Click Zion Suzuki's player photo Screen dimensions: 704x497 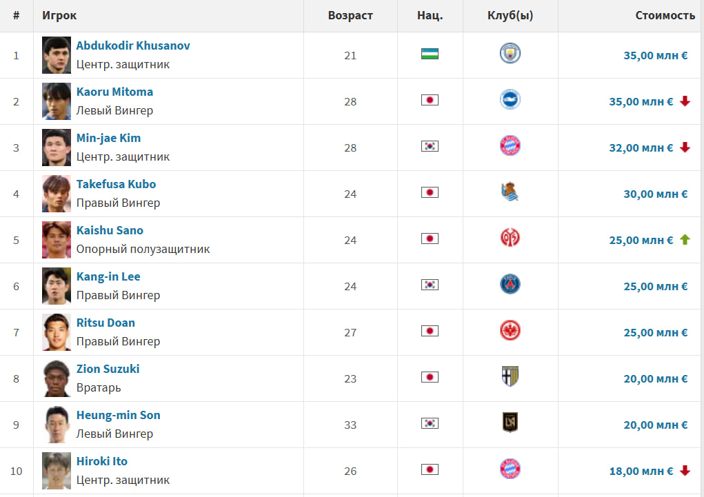point(56,378)
